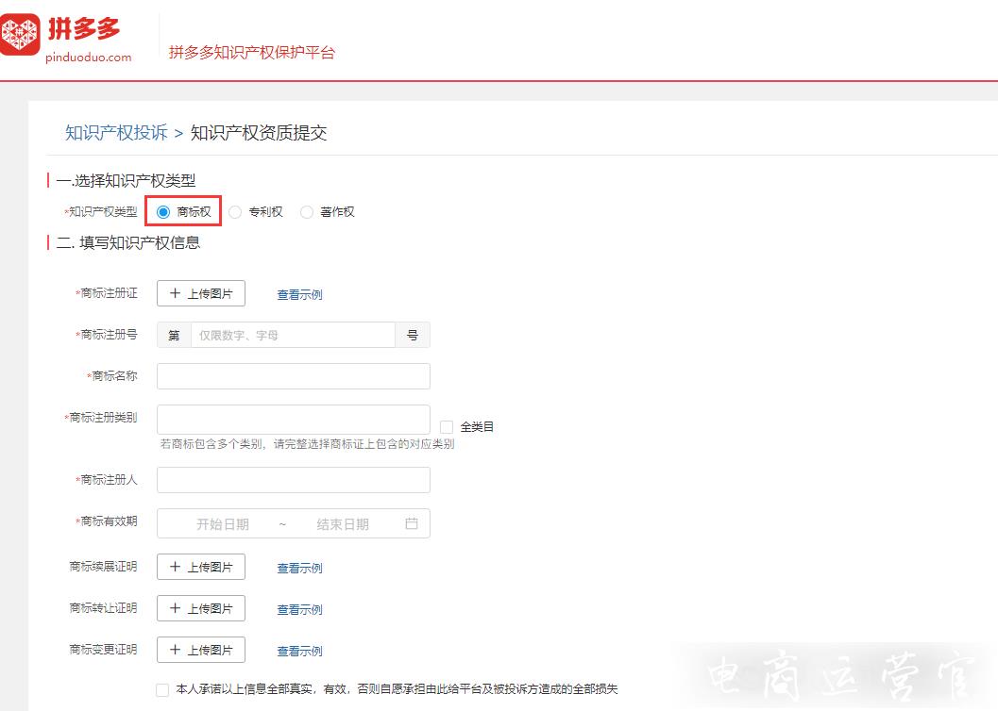Screen dimensions: 998x711
Task: Focus the 商标注册号 input field
Action: click(293, 335)
